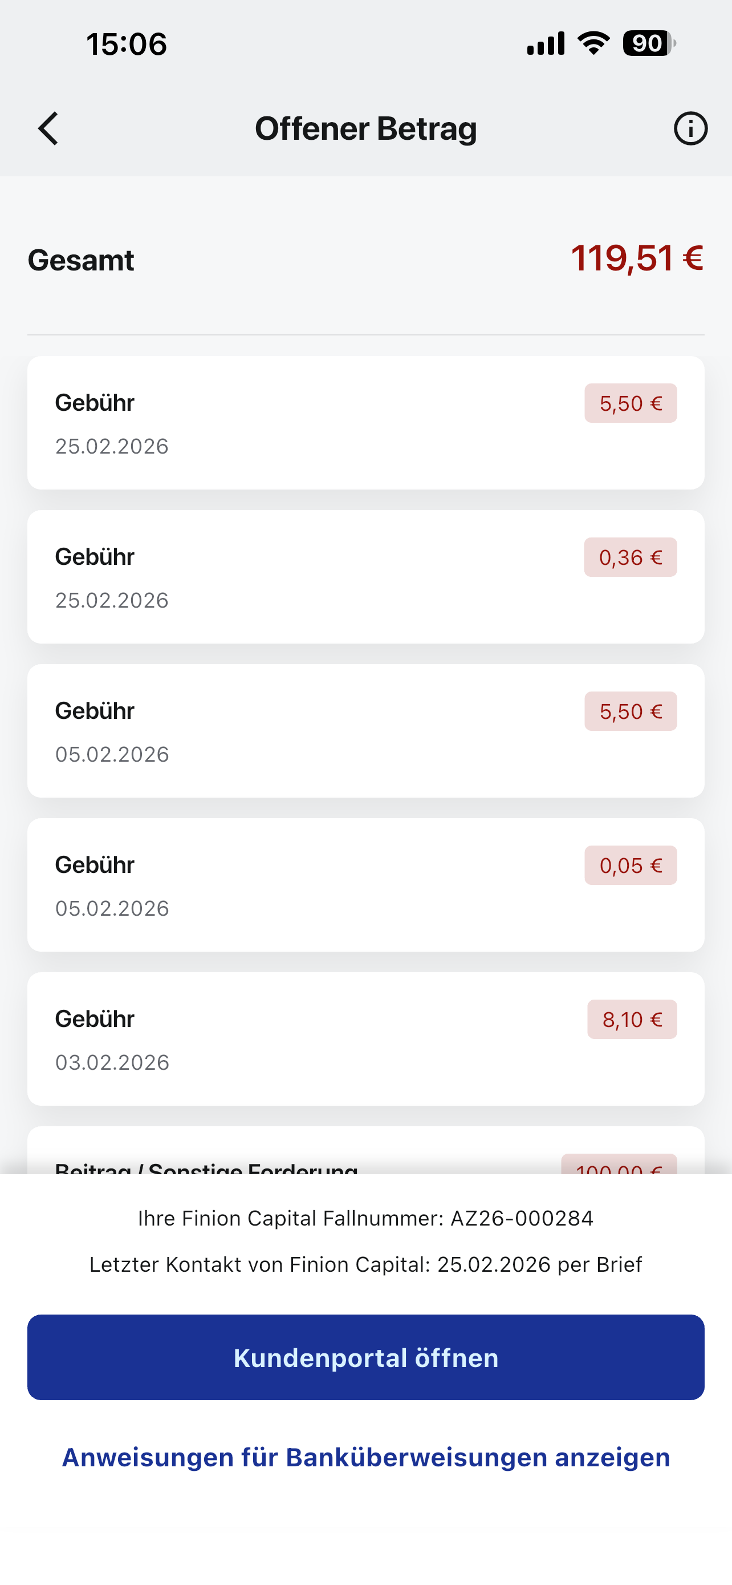Select the 5,50 € Gebühr from 25.02.2026

coord(365,423)
